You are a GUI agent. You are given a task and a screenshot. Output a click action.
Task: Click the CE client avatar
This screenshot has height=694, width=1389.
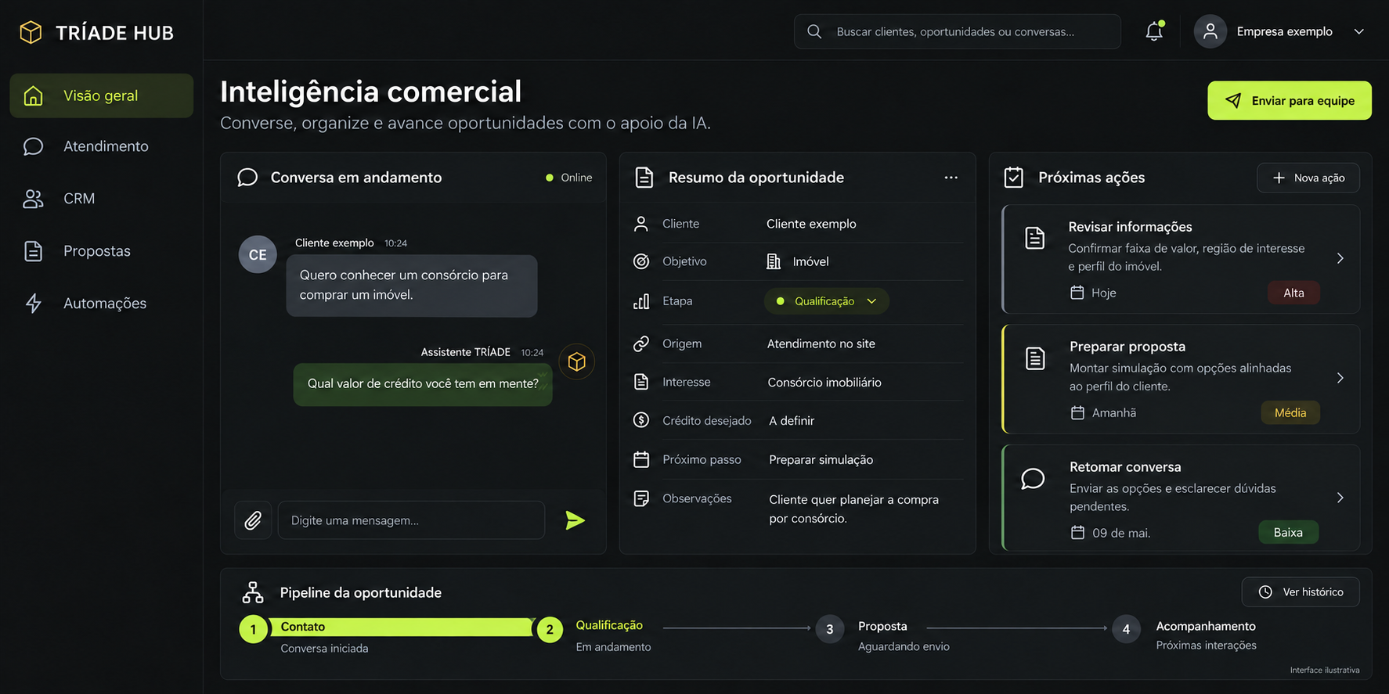coord(258,254)
